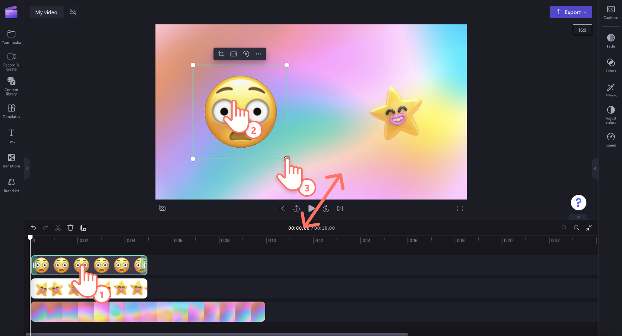This screenshot has height=336, width=622.
Task: Fit the timeline to screen
Action: coord(589,228)
